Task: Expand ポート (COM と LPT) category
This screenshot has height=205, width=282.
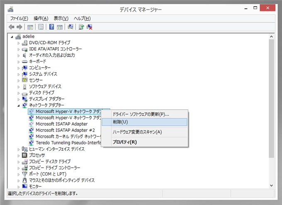Action: 19,174
